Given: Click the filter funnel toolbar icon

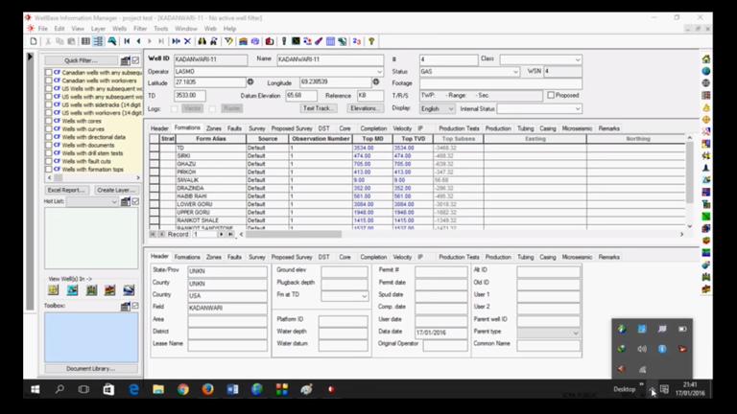Looking at the screenshot, I should (x=228, y=41).
